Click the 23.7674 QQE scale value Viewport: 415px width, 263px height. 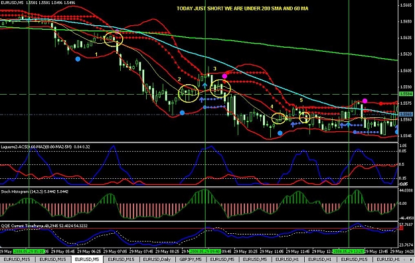pos(406,244)
